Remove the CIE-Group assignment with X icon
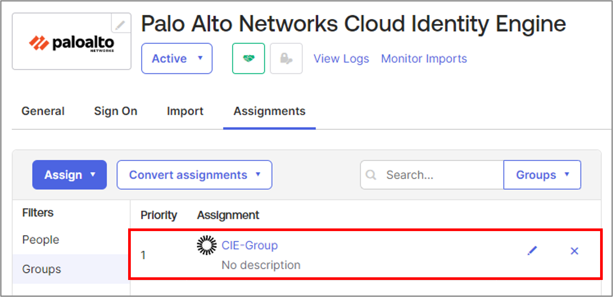 [574, 251]
